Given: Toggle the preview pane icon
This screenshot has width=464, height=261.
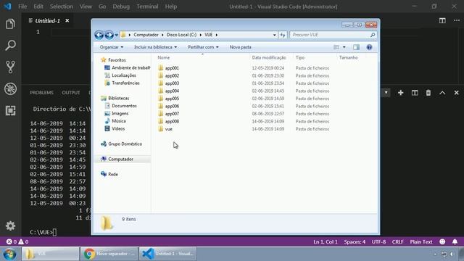Looking at the screenshot, I should tap(356, 47).
